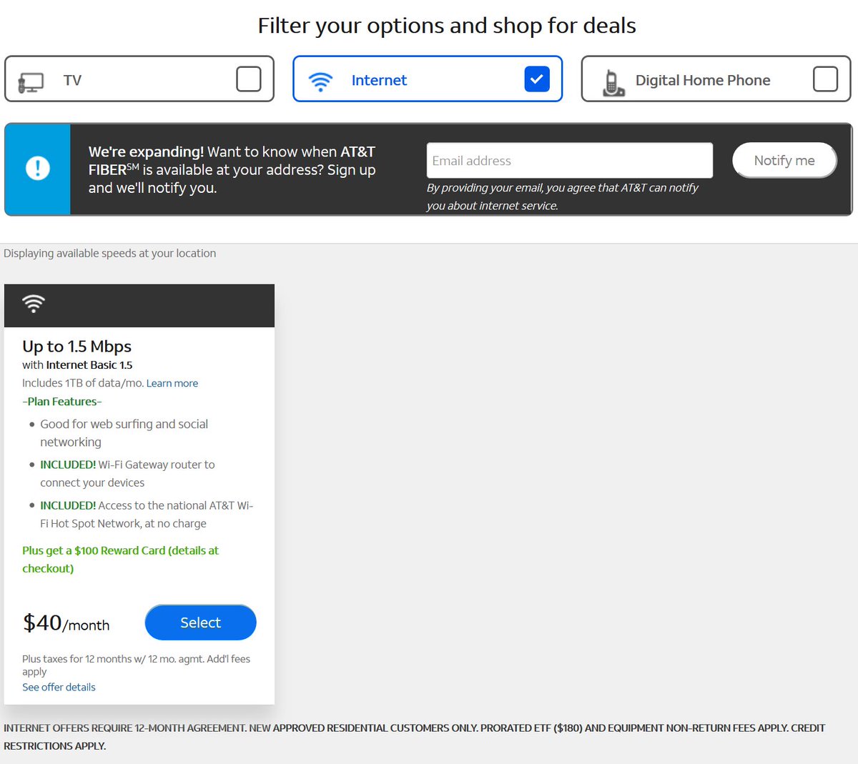The height and width of the screenshot is (764, 858).
Task: Click the exclamation alert icon in banner
Action: click(37, 169)
